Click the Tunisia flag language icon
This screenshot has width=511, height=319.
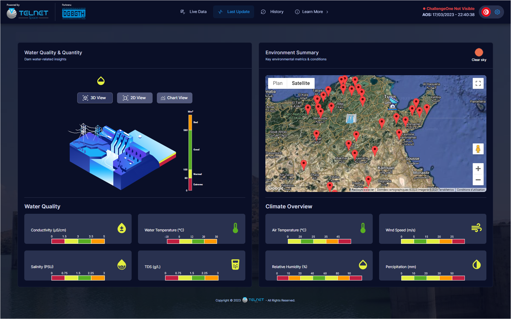pos(486,12)
